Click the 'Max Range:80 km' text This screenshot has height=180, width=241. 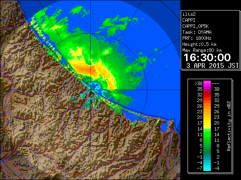202,50
